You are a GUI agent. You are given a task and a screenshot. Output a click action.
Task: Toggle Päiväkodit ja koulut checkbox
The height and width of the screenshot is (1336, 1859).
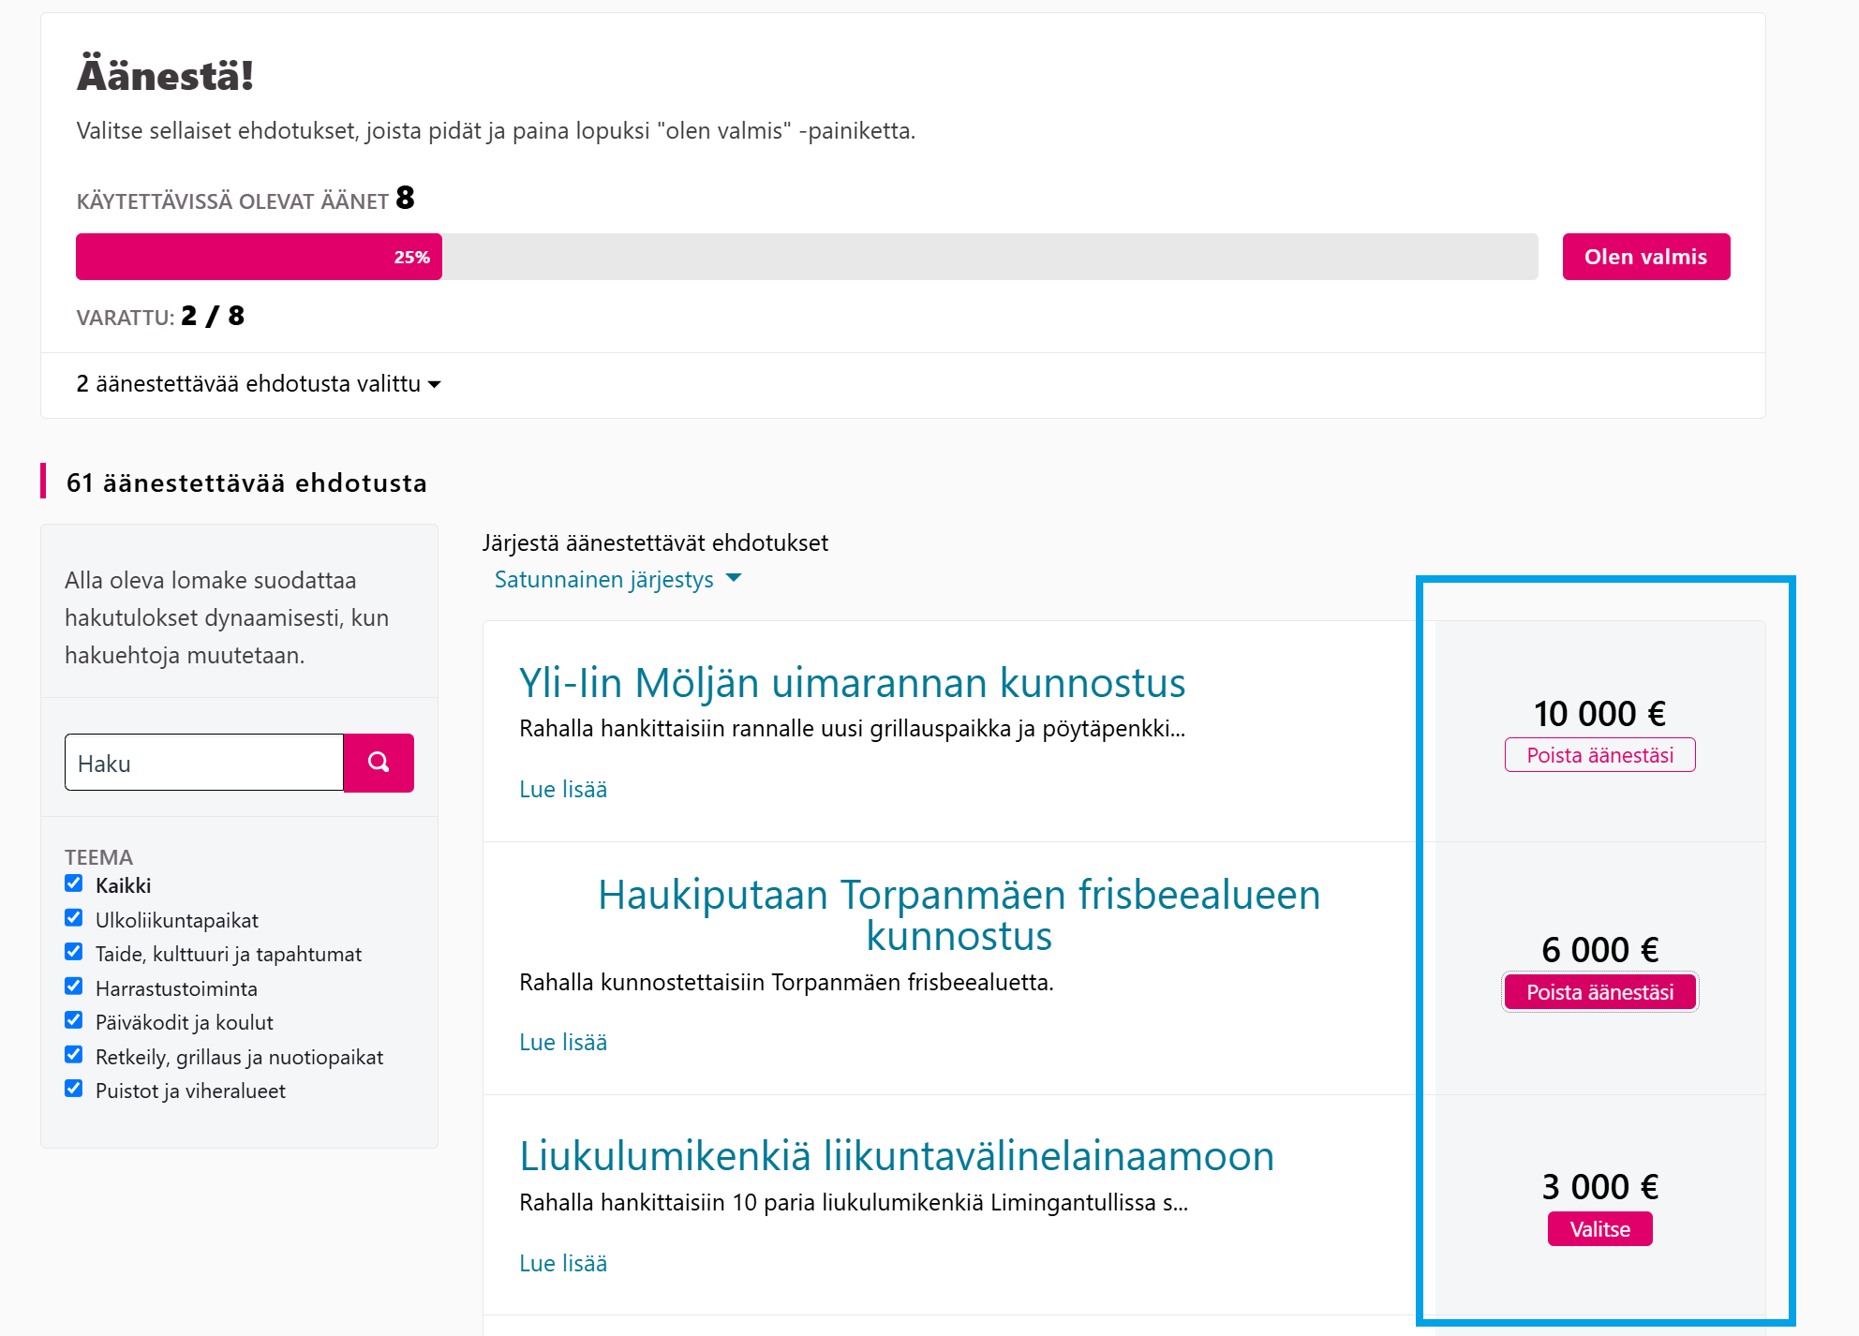point(74,1020)
